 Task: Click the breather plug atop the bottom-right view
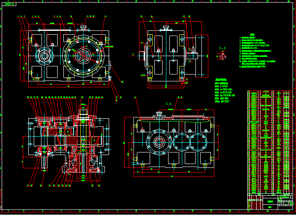click(x=159, y=115)
